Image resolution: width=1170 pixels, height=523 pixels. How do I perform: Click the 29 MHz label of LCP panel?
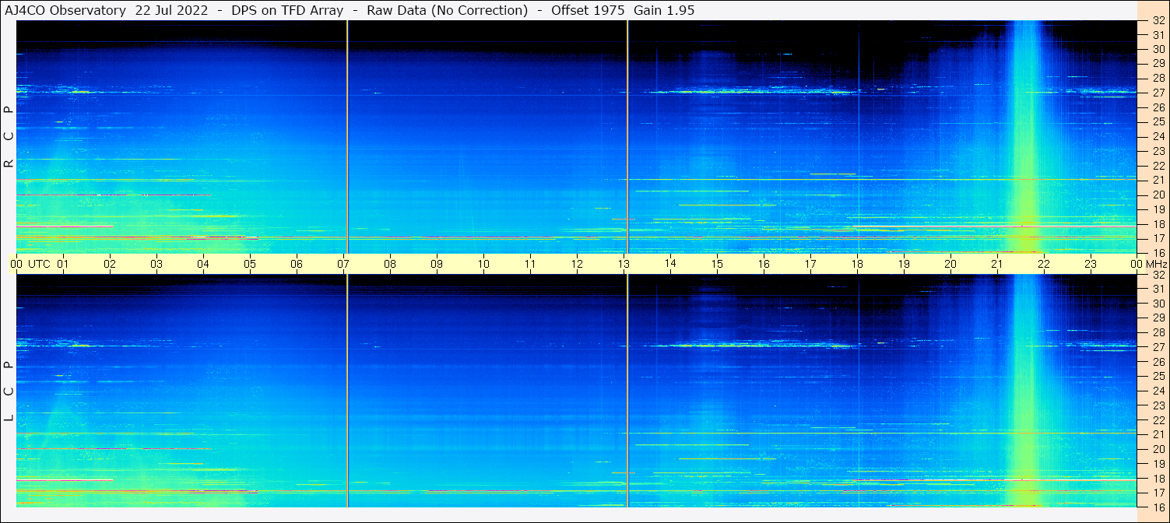point(1158,318)
